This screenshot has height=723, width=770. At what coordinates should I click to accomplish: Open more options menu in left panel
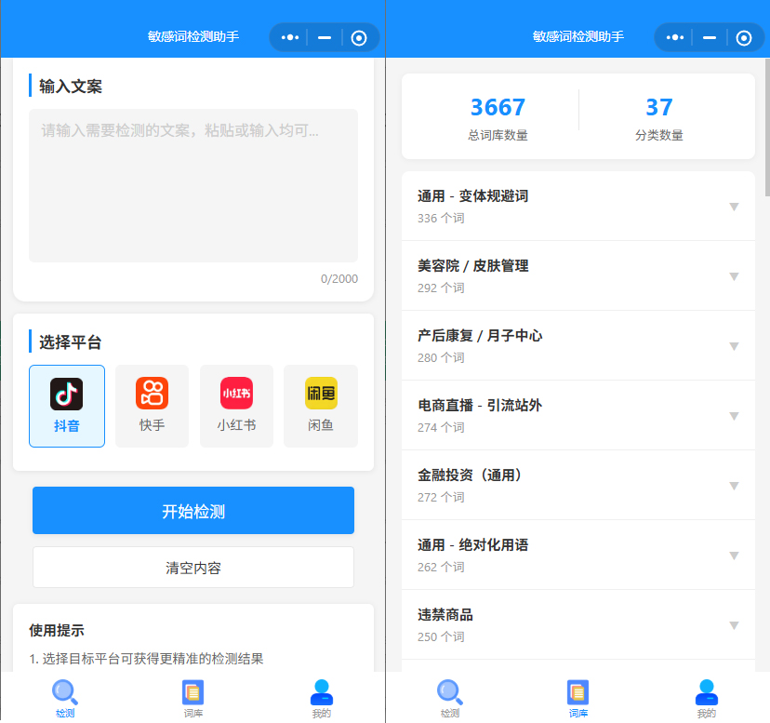click(x=290, y=37)
